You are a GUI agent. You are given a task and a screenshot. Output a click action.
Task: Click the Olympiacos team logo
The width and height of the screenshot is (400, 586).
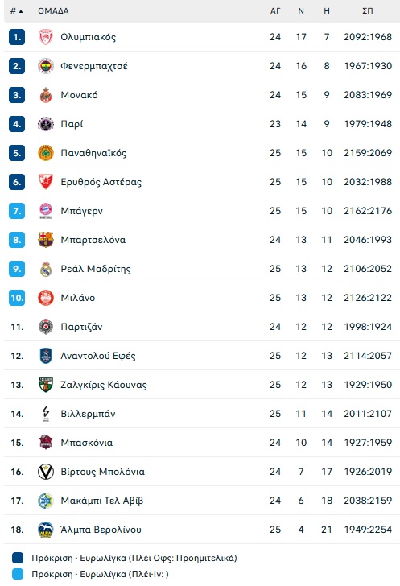tap(46, 37)
